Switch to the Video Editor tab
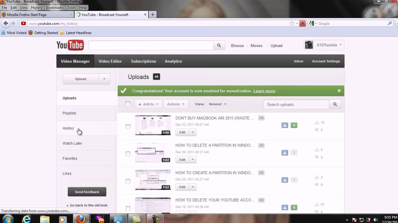 [x=110, y=61]
